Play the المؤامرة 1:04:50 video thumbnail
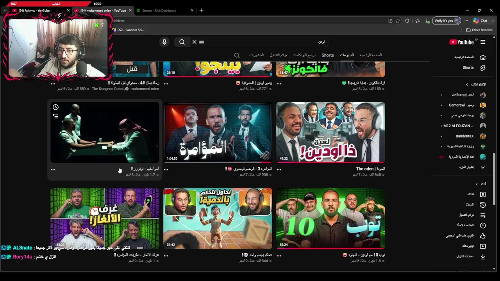This screenshot has width=500, height=281. point(218,132)
